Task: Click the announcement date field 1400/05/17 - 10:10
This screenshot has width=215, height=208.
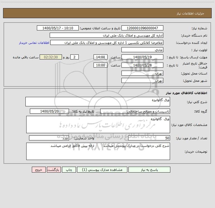Action: click(x=58, y=28)
